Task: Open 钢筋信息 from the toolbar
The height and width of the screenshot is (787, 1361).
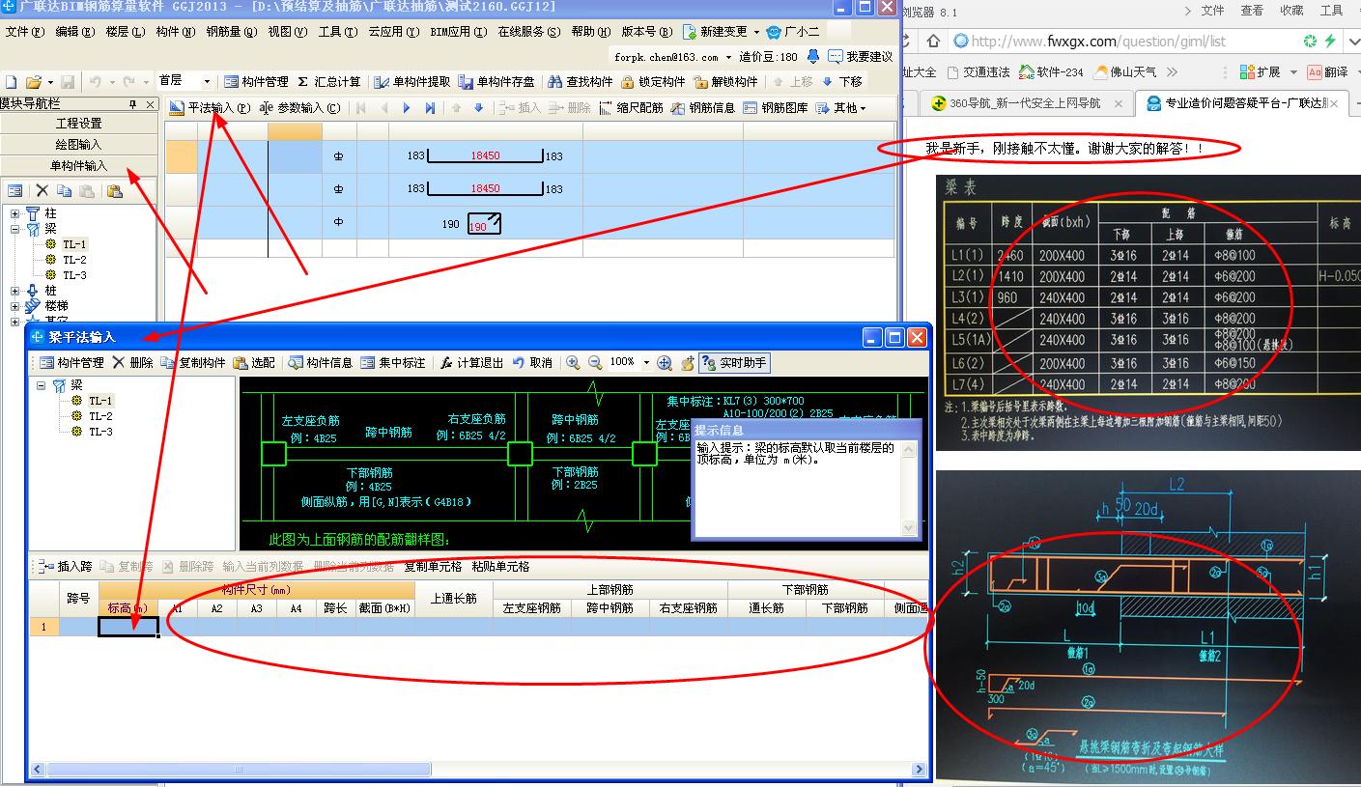Action: [703, 108]
